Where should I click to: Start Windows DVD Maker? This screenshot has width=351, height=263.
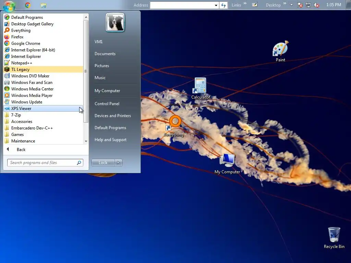43,76
